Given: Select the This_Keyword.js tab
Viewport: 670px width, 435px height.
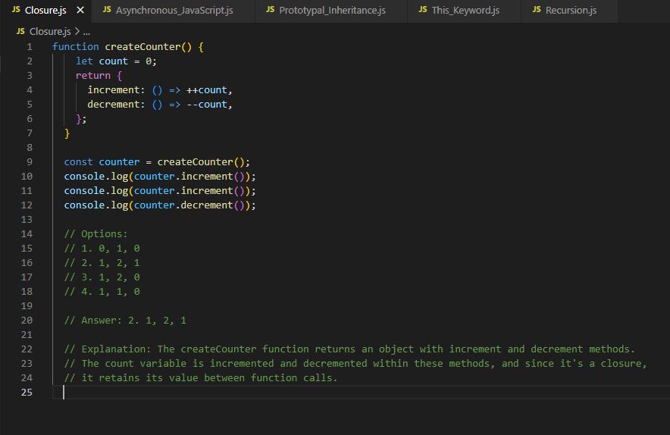Looking at the screenshot, I should (x=465, y=11).
